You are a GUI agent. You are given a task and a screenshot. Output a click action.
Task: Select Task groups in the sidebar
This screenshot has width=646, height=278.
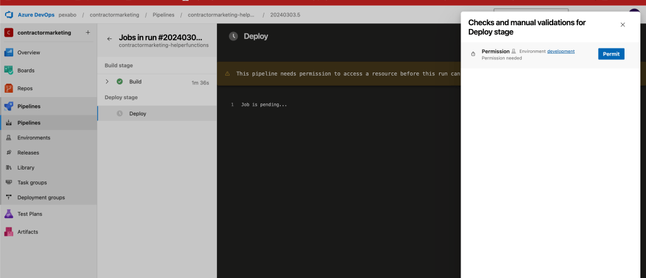[x=32, y=182]
